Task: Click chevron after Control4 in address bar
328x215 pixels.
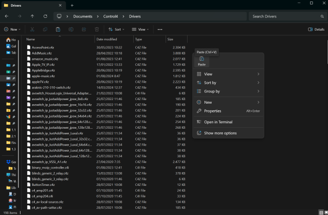Action: [124, 16]
